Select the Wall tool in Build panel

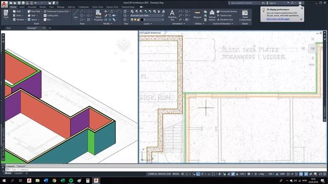pyautogui.click(x=17, y=11)
